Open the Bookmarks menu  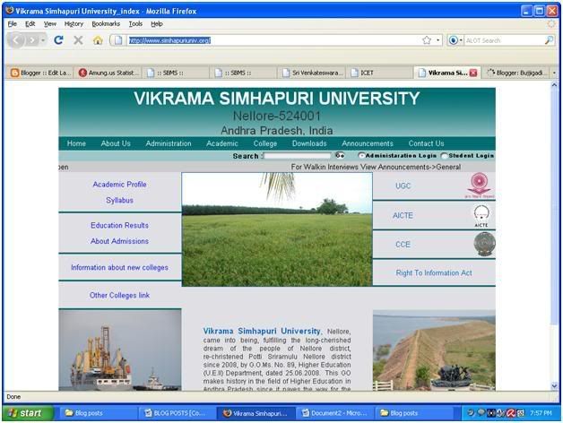(106, 24)
